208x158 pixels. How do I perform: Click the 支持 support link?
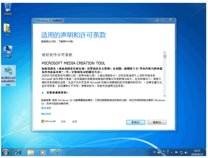[x=63, y=121]
